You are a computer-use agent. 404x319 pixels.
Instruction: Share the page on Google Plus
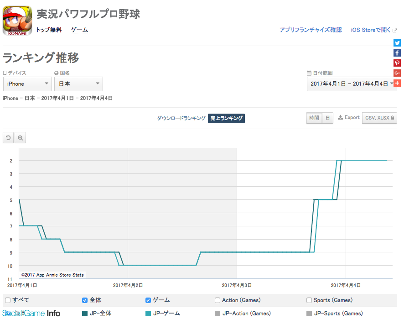[397, 73]
